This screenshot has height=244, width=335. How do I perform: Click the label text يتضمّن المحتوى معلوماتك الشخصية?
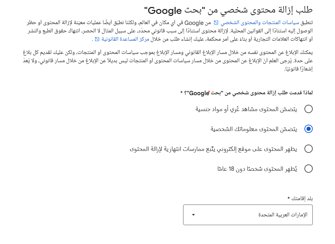tap(254, 129)
